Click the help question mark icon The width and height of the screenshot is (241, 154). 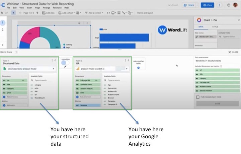[229, 5]
